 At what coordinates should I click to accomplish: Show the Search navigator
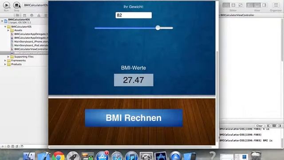coord(32,16)
